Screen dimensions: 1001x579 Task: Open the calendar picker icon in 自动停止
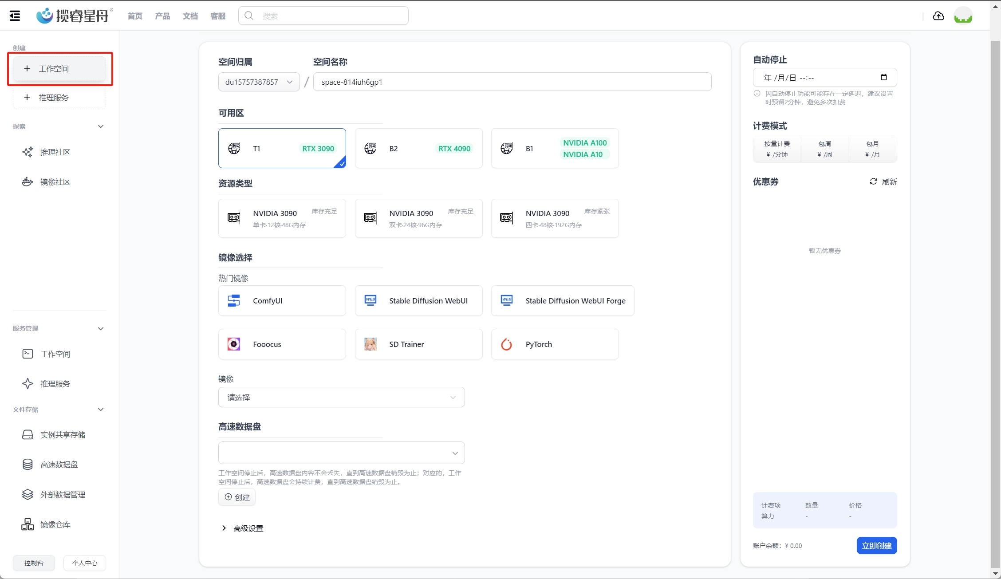(x=884, y=77)
